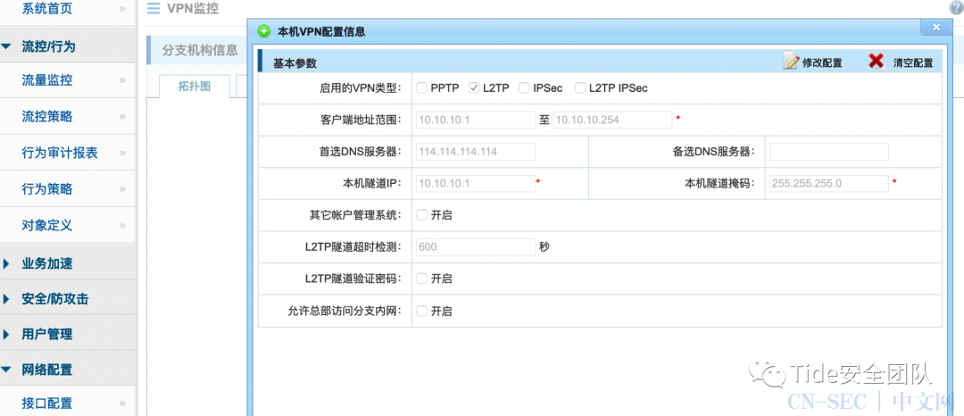
Task: Click the 本机VPN配置信息 dialog title
Action: tap(321, 32)
